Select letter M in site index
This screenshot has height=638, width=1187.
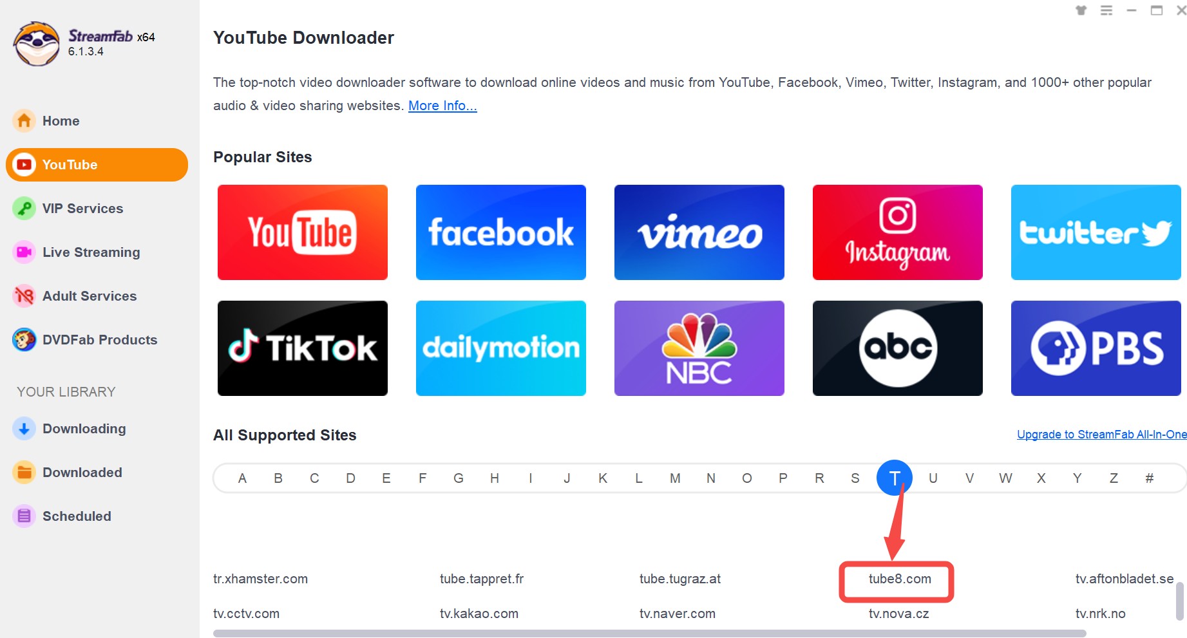pos(675,478)
